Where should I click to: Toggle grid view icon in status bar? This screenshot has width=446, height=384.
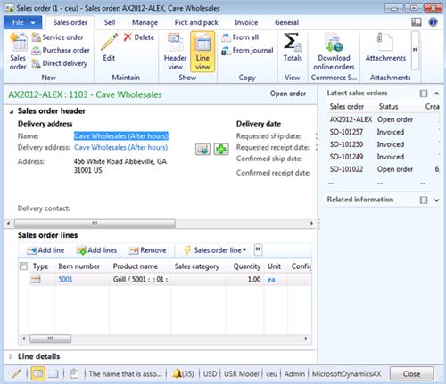tap(54, 373)
